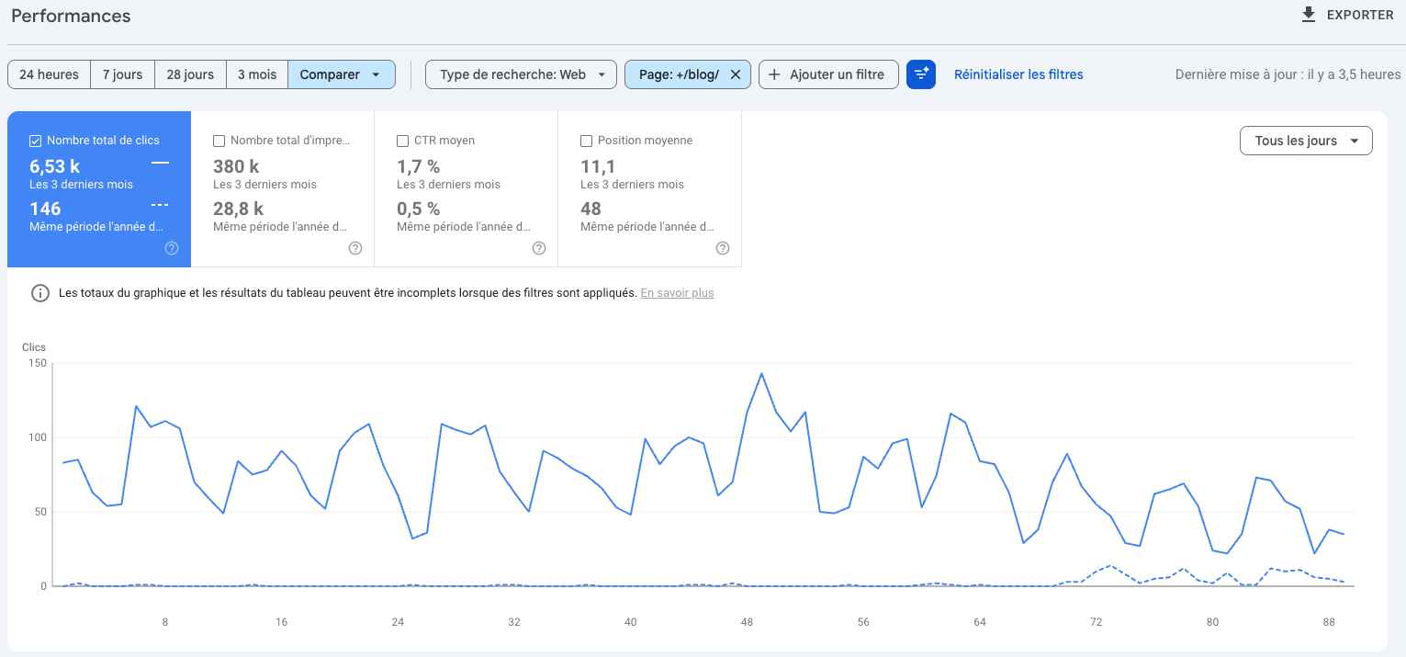The height and width of the screenshot is (657, 1406).
Task: Click the 28,8 k impressions value
Action: click(x=239, y=209)
